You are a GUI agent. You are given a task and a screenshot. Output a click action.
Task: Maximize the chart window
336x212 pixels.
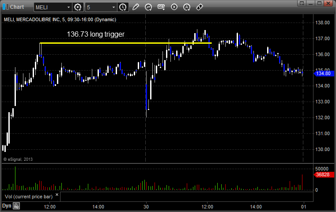click(319, 3)
